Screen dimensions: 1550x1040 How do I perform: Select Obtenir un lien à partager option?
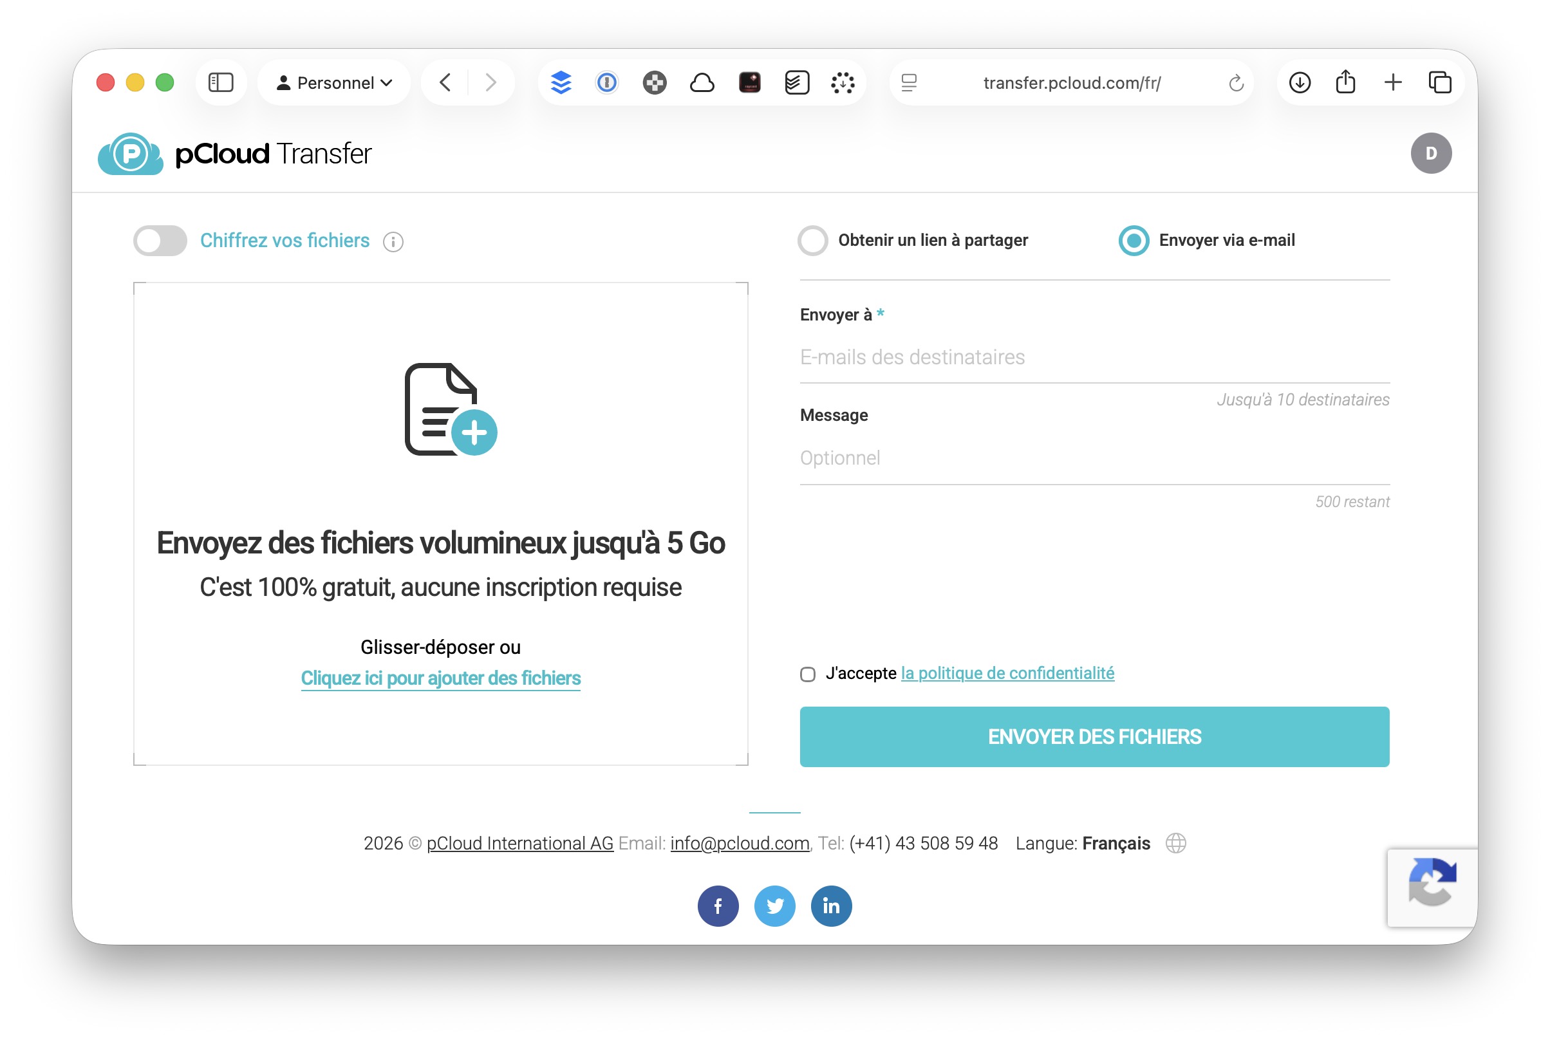click(x=812, y=241)
